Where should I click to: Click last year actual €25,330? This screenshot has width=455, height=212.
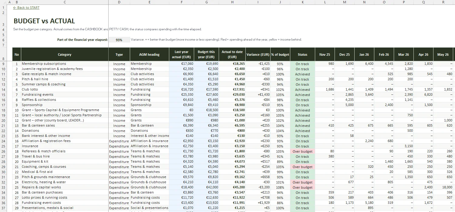[x=181, y=94]
